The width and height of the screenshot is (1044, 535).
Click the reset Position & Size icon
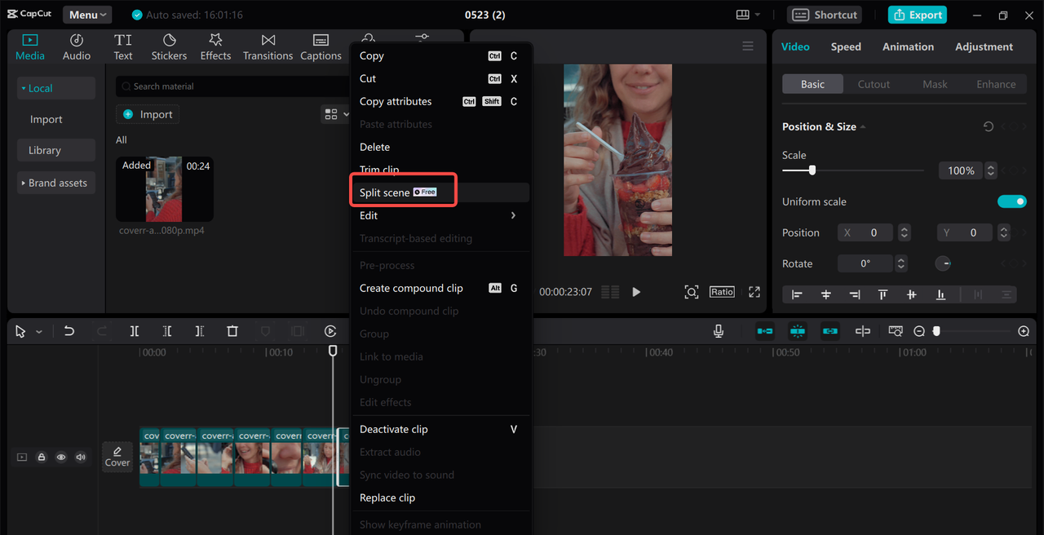(x=989, y=126)
